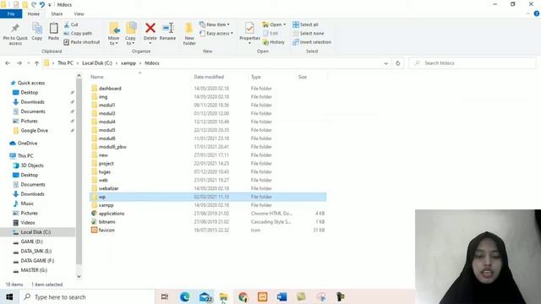This screenshot has height=304, width=541.
Task: Open Videos in navigation pane
Action: click(x=28, y=223)
